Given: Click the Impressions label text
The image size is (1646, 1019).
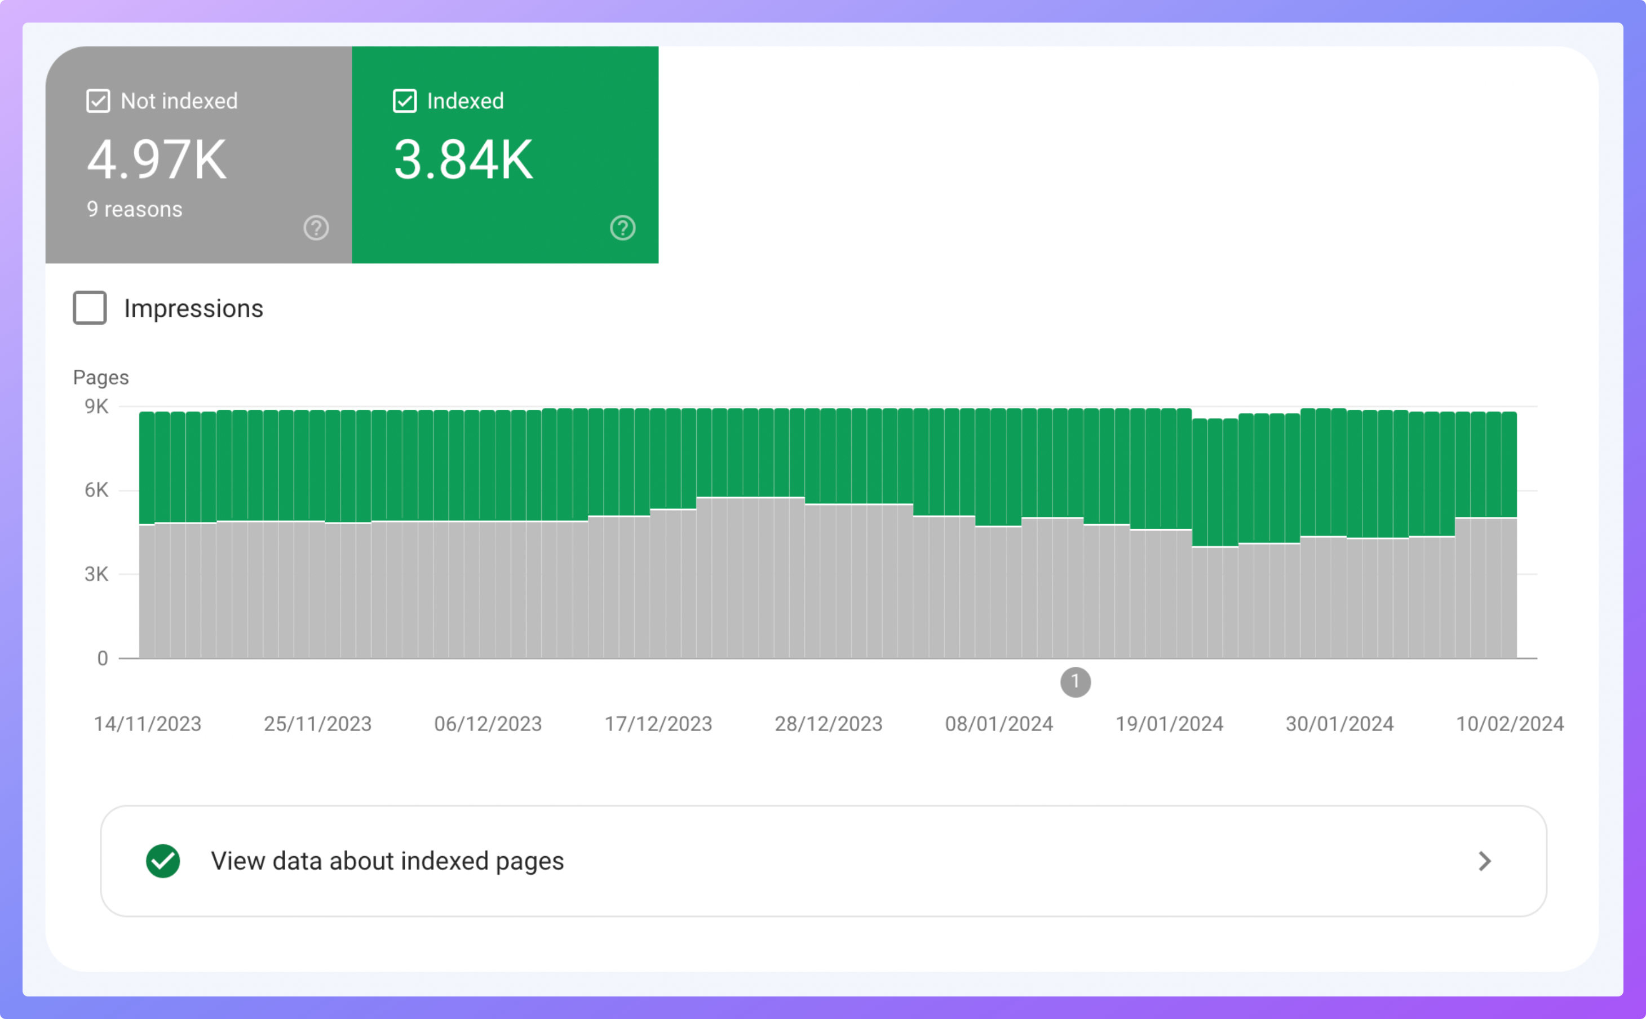Looking at the screenshot, I should pos(193,309).
